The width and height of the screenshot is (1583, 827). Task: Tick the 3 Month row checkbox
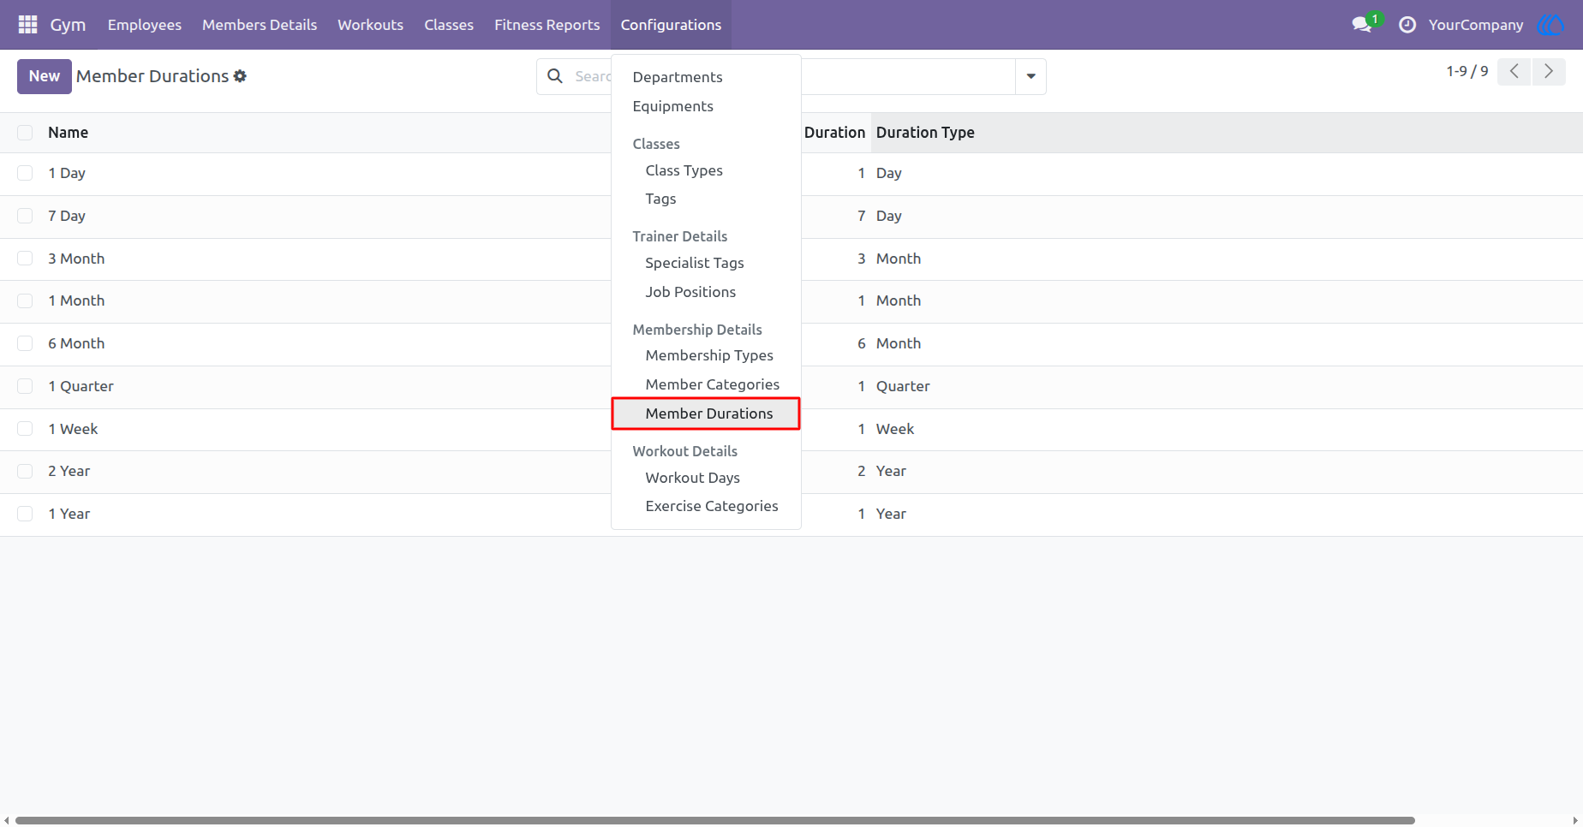coord(25,259)
